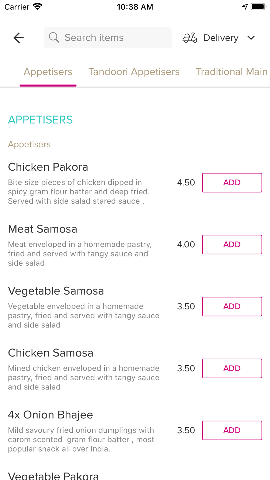Tap the battery indicator icon
Viewport: 270px width, 480px height.
258,7
